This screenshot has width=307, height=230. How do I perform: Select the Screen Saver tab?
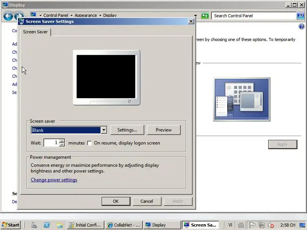(x=35, y=32)
